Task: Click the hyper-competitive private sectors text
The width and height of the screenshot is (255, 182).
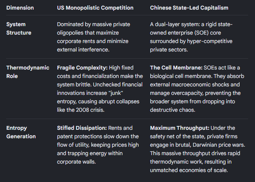Action: point(191,45)
